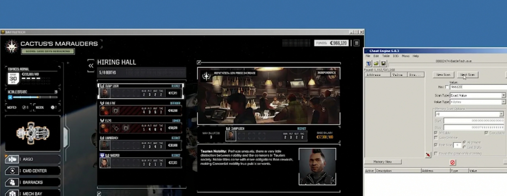Screen dimensions: 507x196
Task: Open the Mono menu in Cheat Engine
Action: 405,56
